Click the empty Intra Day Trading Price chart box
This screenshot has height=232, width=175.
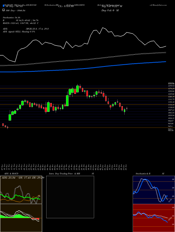coord(70,197)
